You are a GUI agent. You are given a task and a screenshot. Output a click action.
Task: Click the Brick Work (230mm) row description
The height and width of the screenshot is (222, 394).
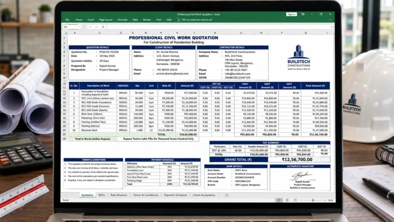[x=92, y=114]
